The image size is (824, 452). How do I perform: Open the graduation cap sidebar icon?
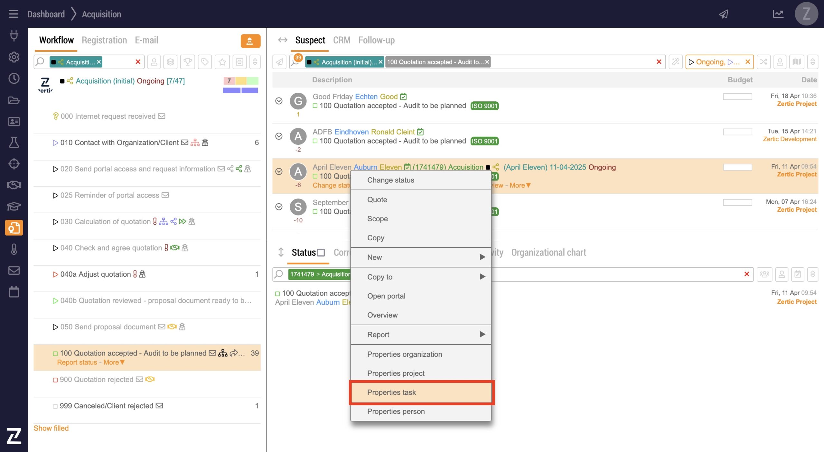click(x=14, y=206)
